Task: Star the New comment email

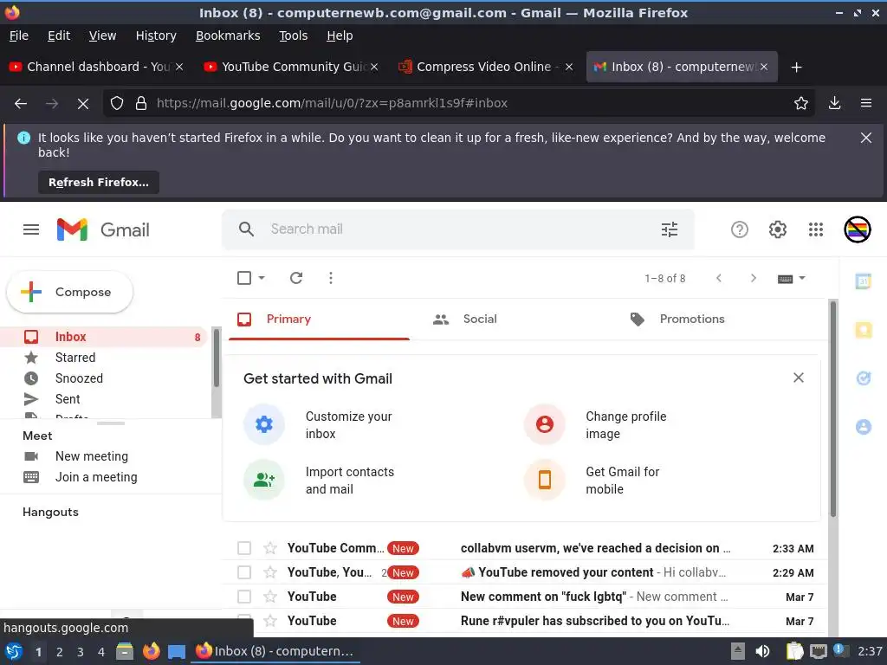Action: (x=270, y=597)
